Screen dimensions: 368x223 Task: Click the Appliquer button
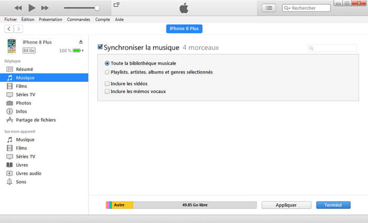pyautogui.click(x=287, y=205)
